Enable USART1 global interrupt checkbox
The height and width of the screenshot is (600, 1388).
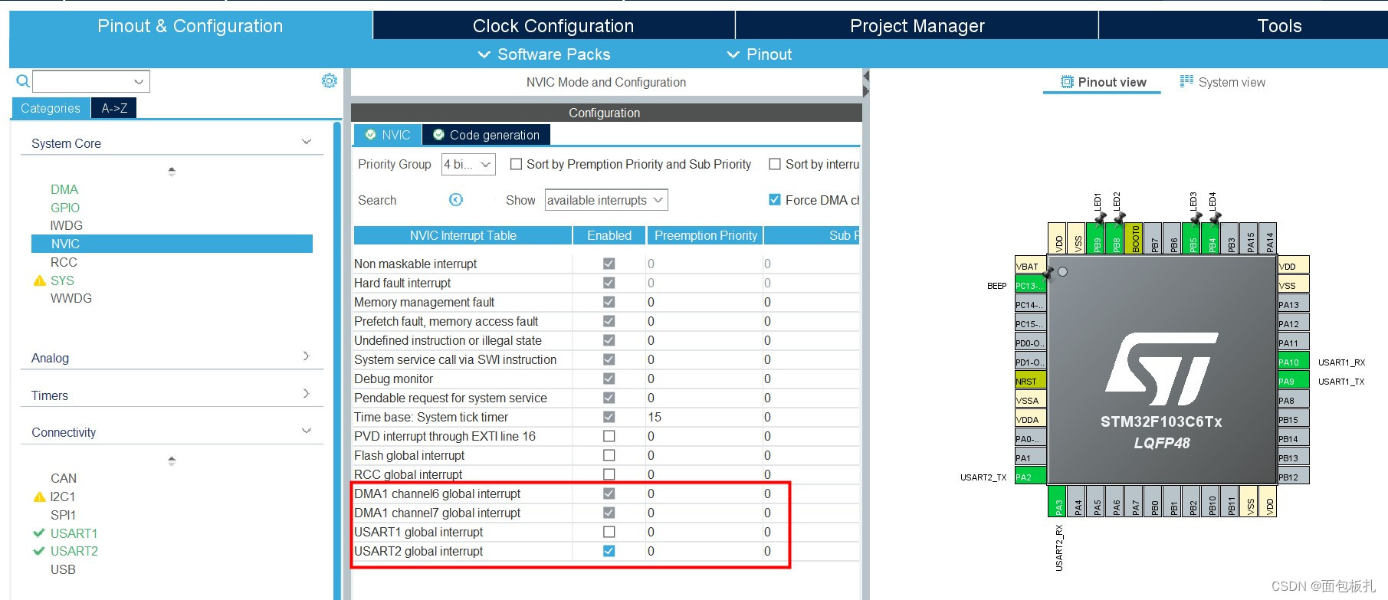click(609, 532)
